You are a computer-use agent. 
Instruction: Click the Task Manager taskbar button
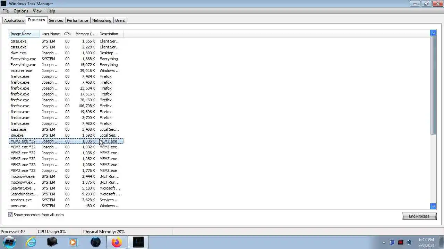point(138,242)
